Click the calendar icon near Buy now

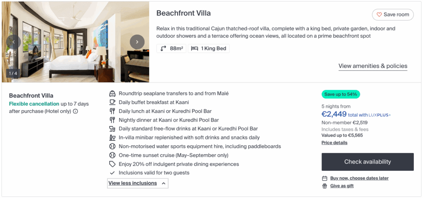click(x=325, y=178)
